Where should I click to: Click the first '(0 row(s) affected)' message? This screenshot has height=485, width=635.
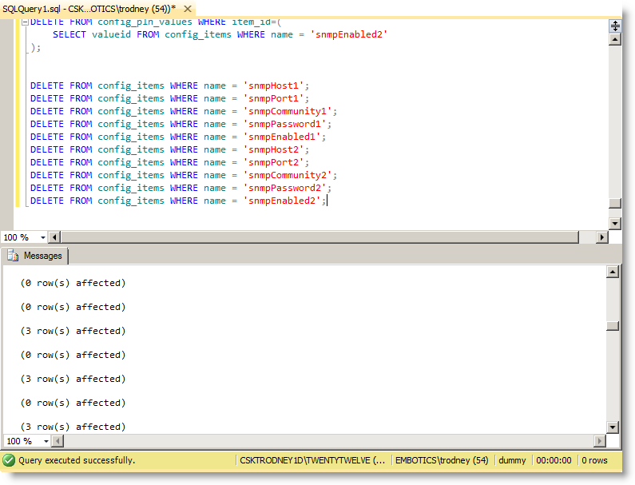click(x=73, y=283)
